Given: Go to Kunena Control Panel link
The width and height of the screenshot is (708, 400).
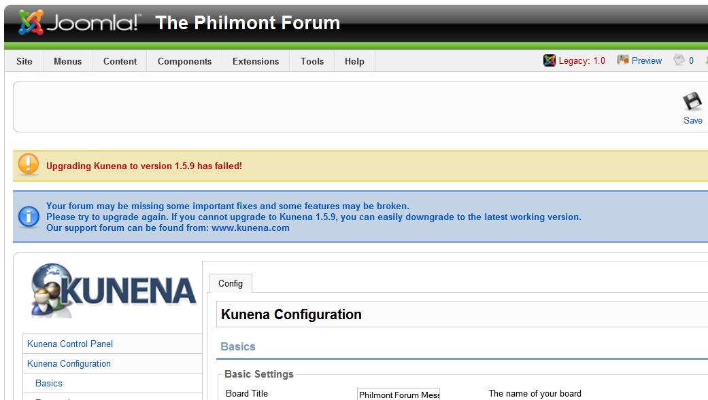Looking at the screenshot, I should pos(70,344).
